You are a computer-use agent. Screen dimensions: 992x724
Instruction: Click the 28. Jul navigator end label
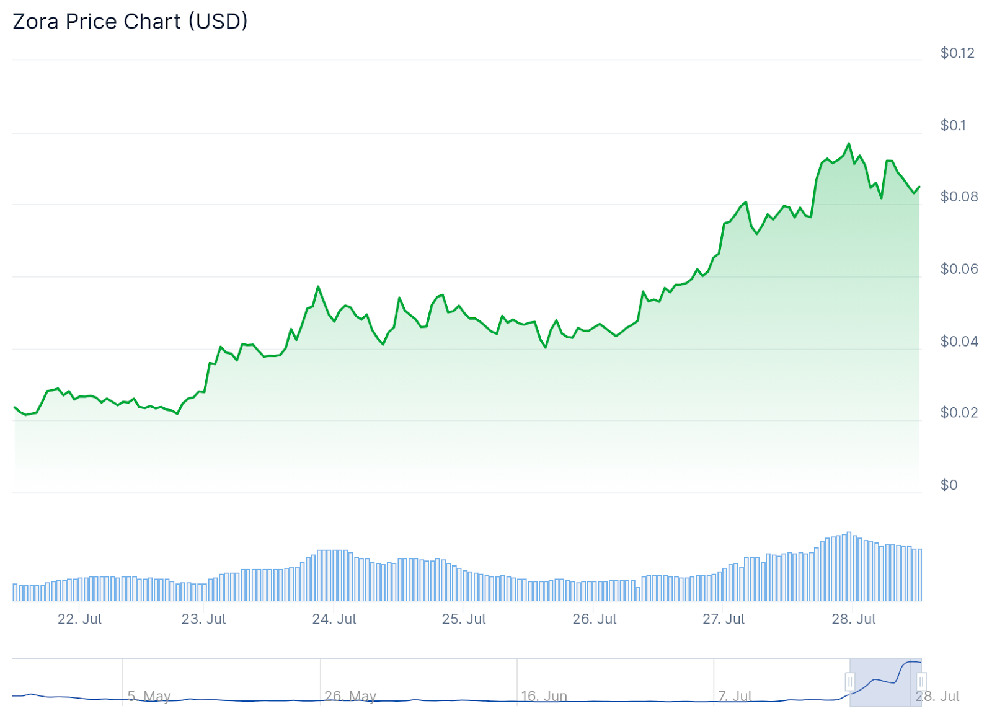coord(937,696)
